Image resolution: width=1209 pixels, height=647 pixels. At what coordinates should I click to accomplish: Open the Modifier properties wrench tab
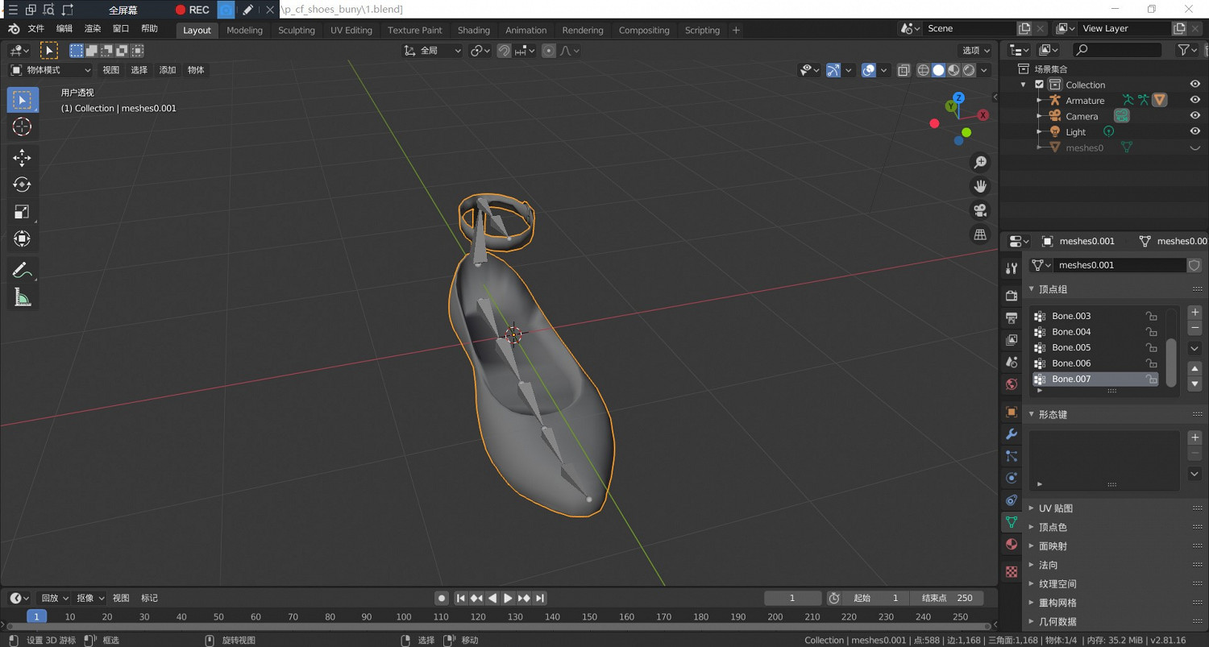1012,434
